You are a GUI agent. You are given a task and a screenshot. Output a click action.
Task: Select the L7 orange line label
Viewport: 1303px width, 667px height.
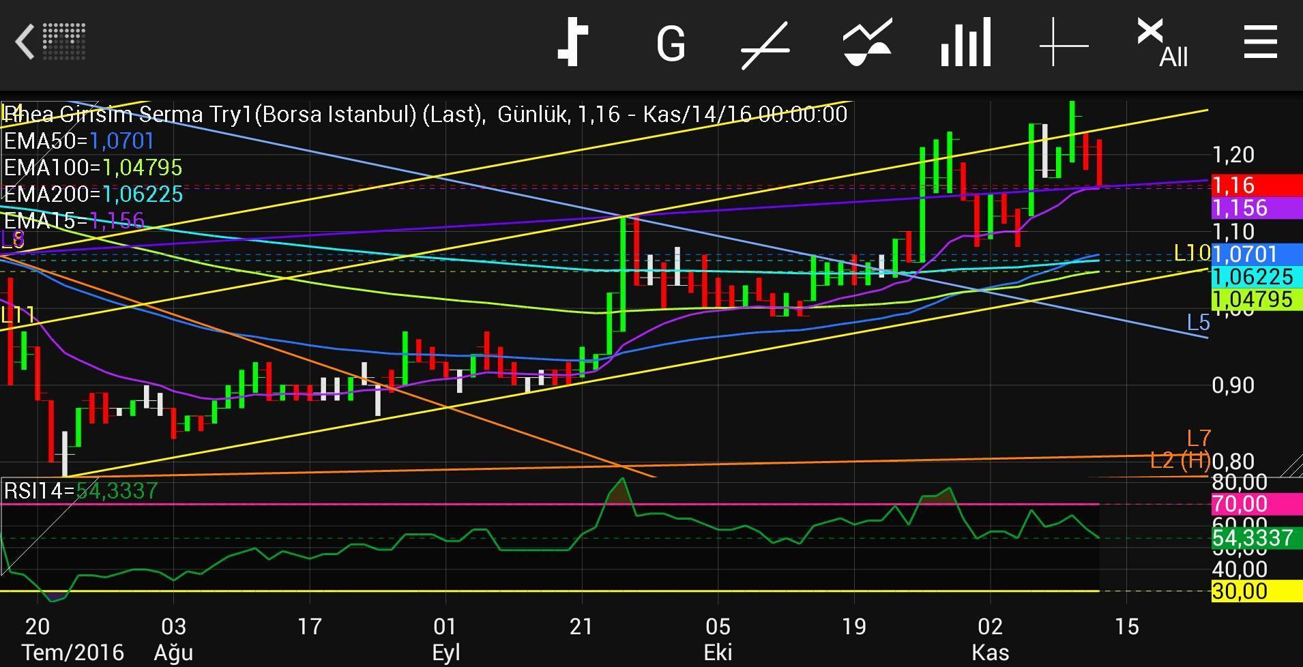tap(1199, 438)
